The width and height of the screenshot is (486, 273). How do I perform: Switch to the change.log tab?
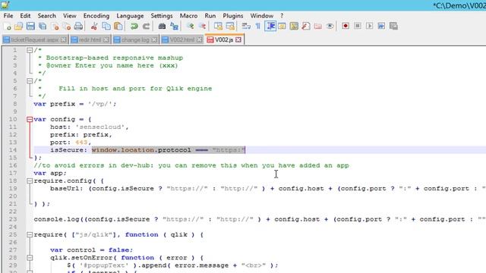(135, 39)
